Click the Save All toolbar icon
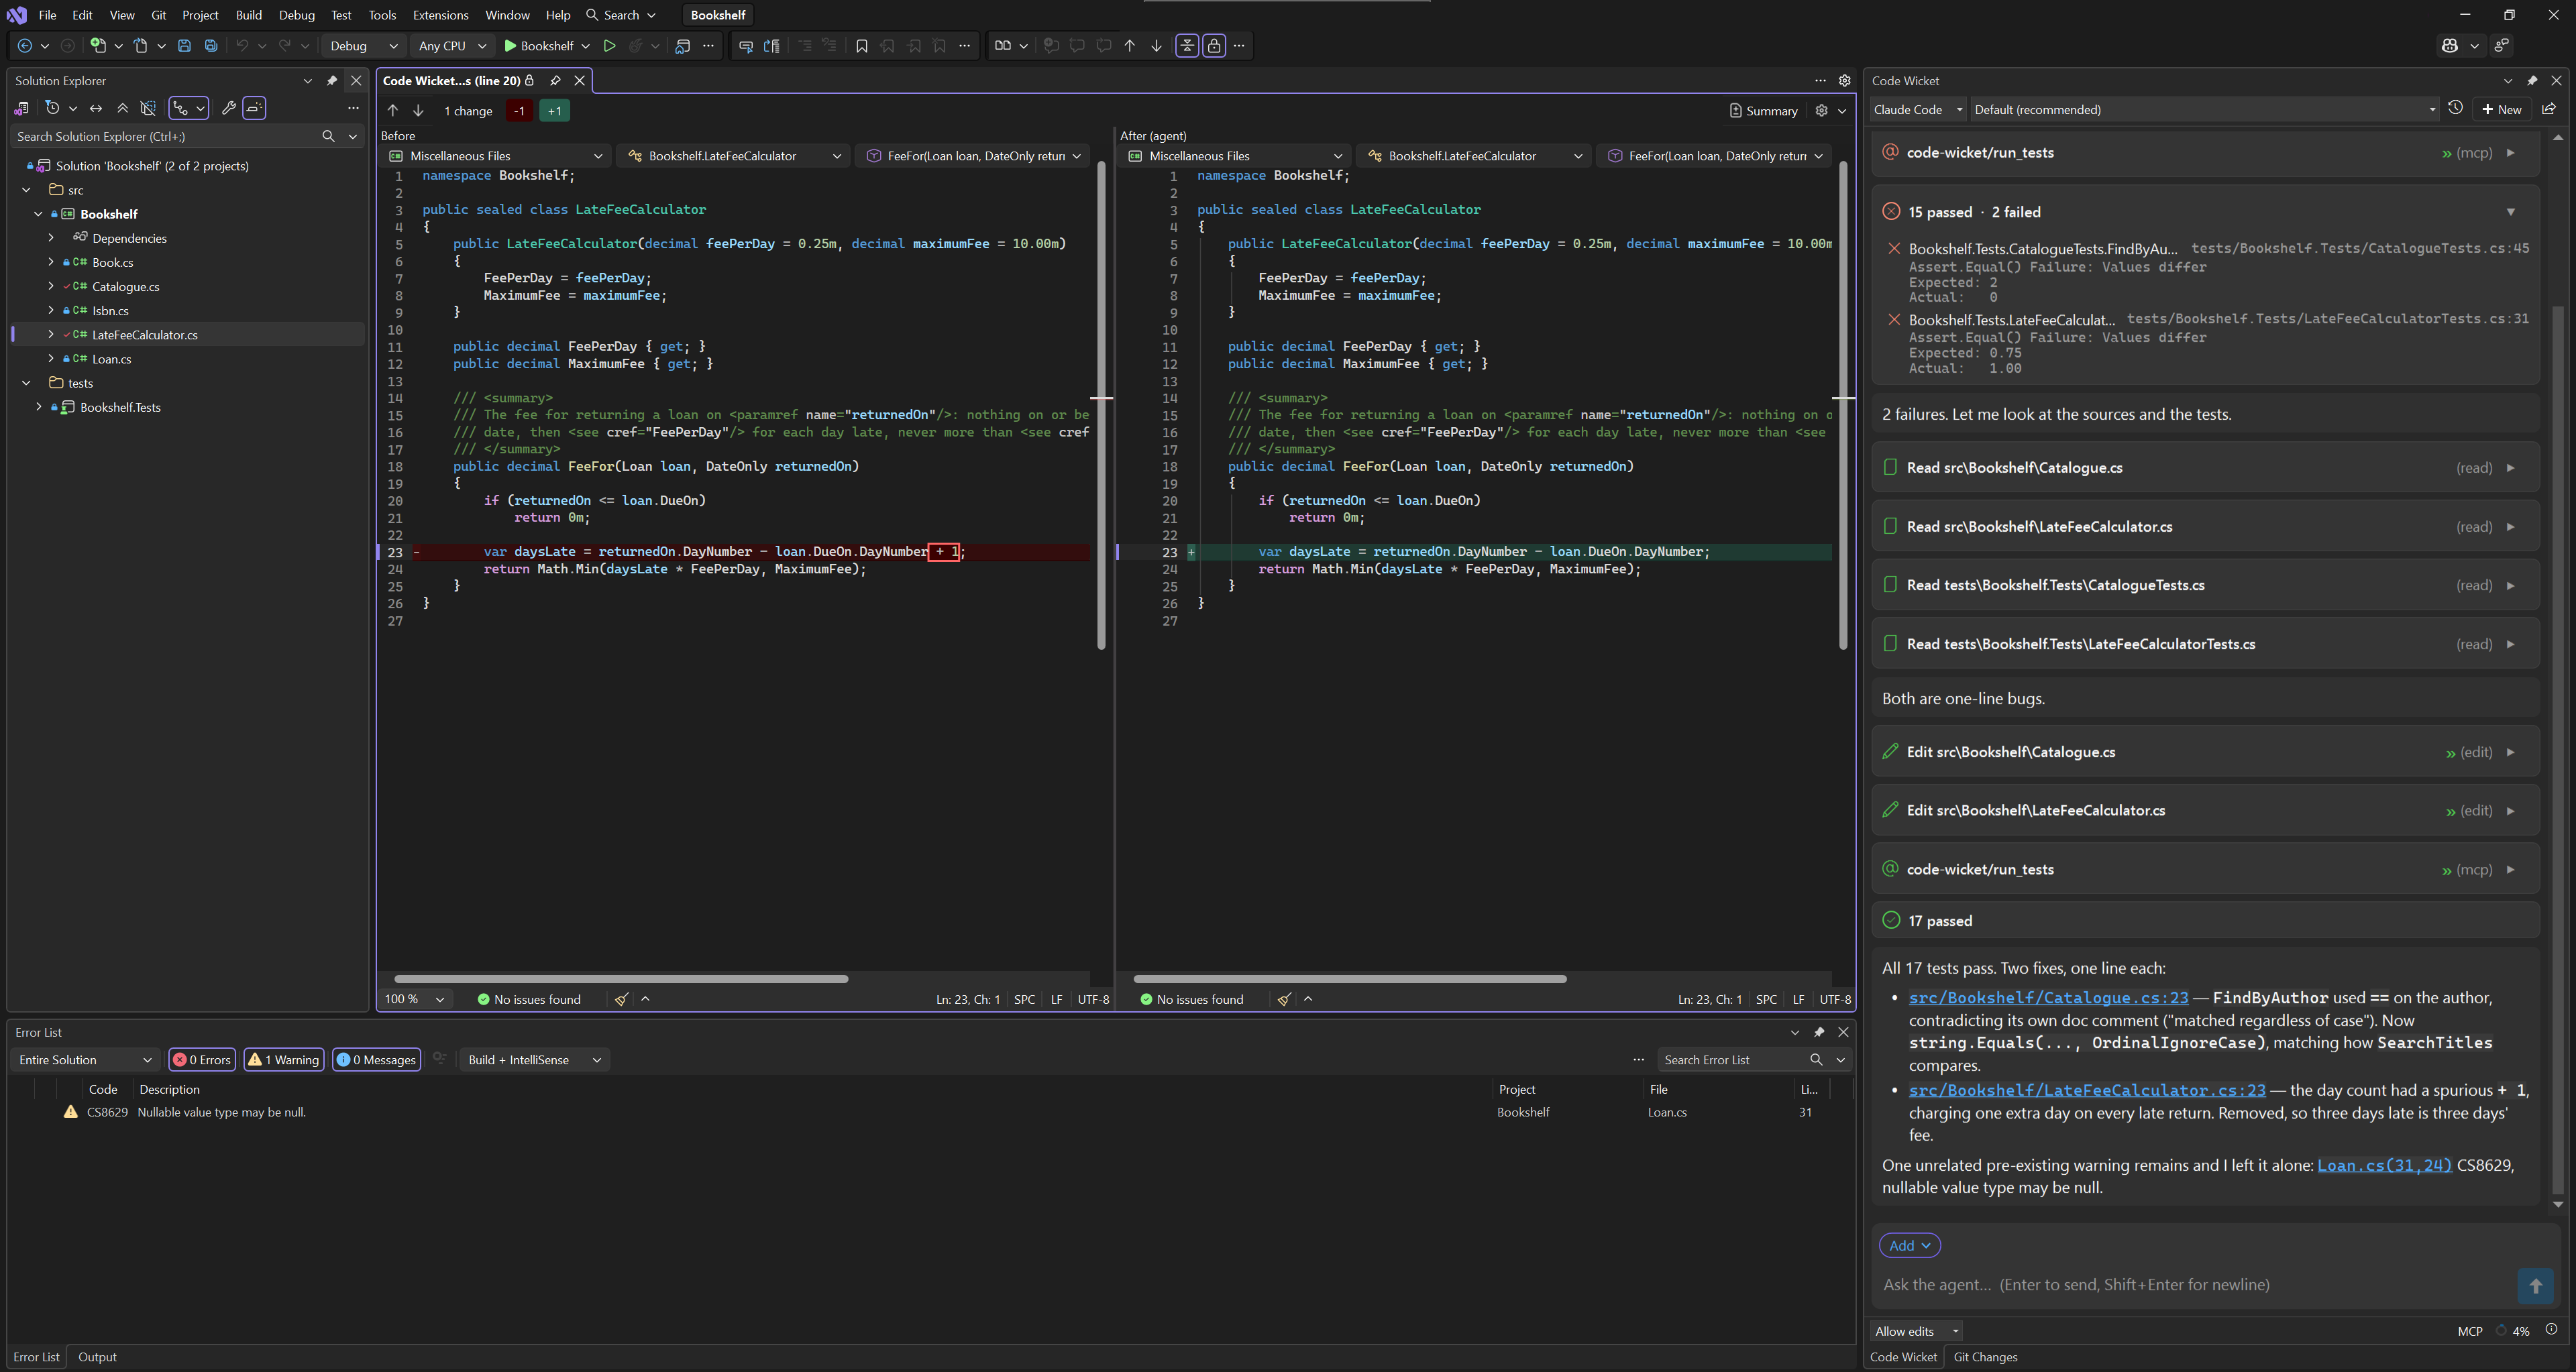The width and height of the screenshot is (2576, 1372). [x=211, y=45]
